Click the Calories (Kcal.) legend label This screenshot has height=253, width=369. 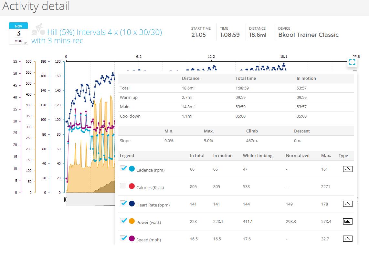(x=150, y=188)
